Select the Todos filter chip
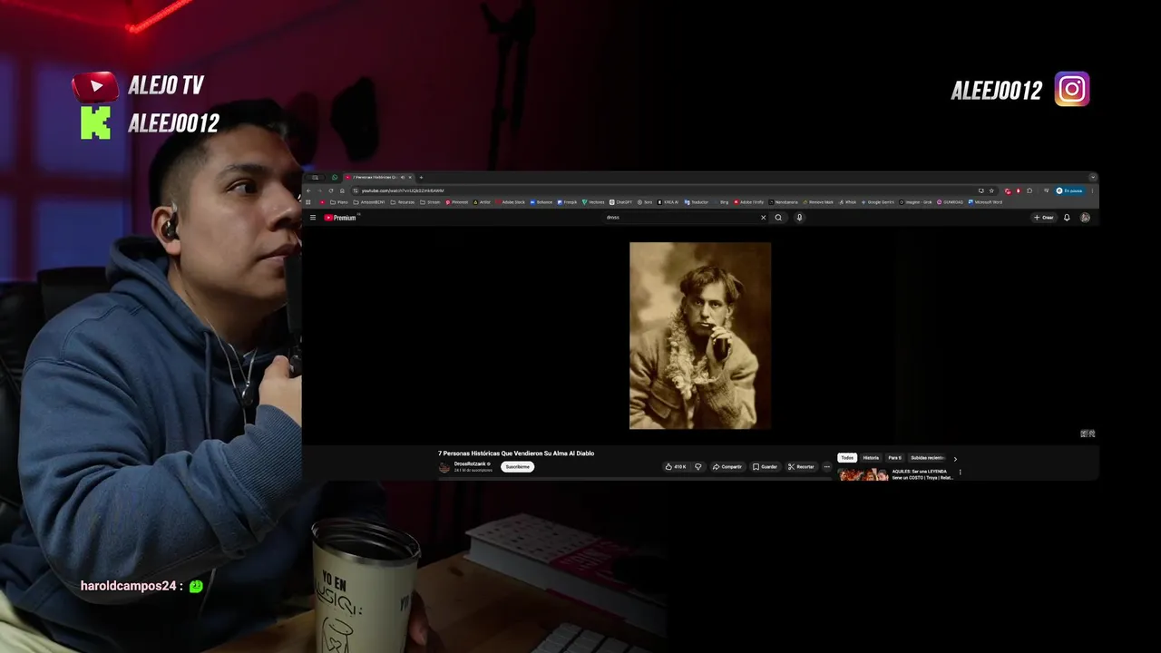 (847, 458)
